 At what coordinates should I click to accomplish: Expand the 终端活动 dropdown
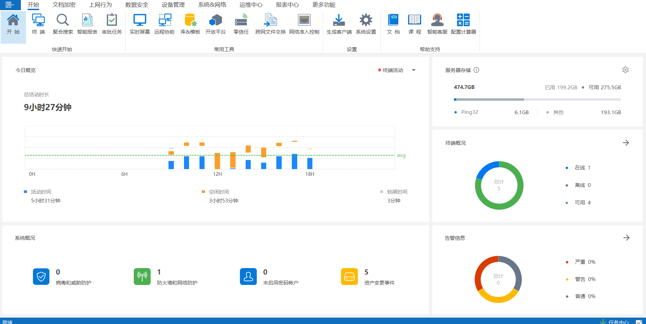click(413, 70)
